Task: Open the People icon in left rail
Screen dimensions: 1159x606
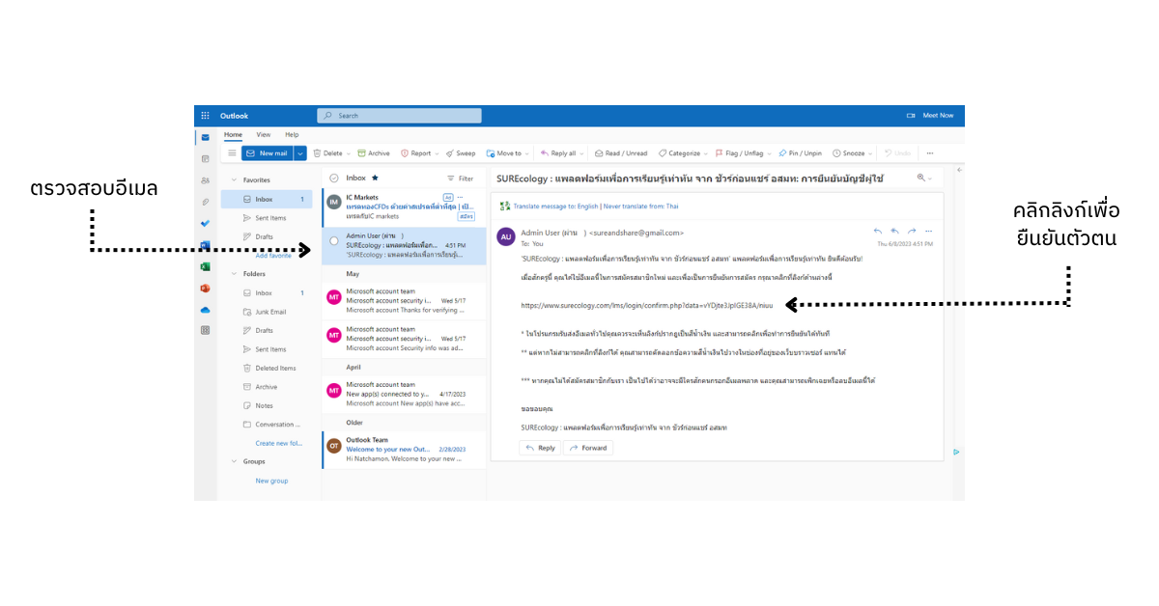Action: 205,180
